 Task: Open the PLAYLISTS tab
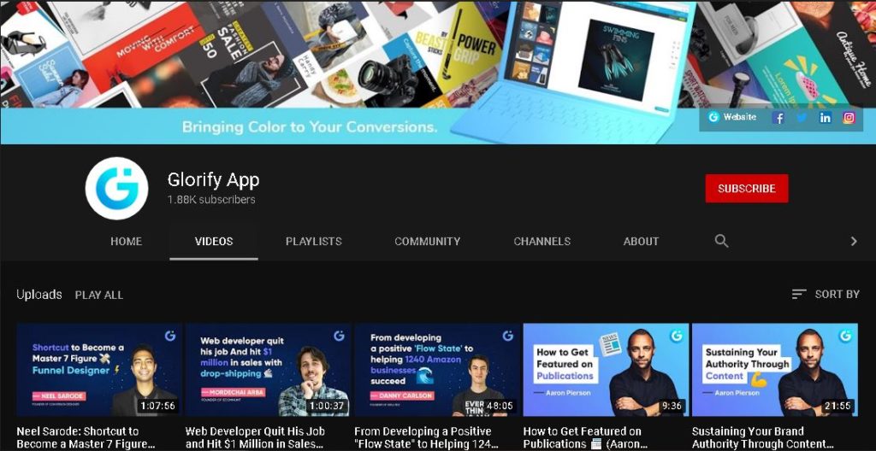tap(313, 242)
